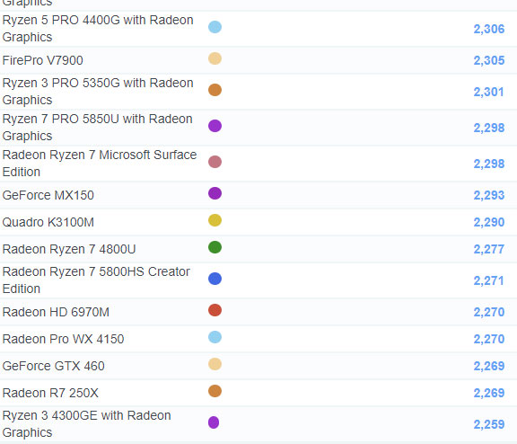Click the light blue dot for Radeon Pro WX 4150
Screen dimensions: 517x444
pyautogui.click(x=215, y=337)
